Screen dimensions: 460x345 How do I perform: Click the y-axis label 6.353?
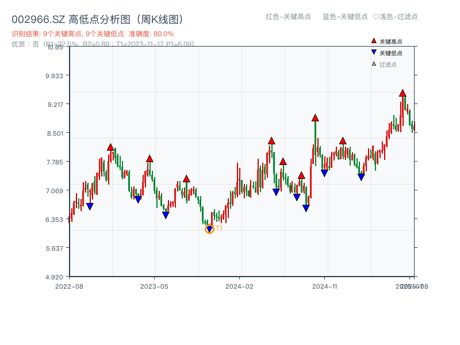(x=54, y=220)
